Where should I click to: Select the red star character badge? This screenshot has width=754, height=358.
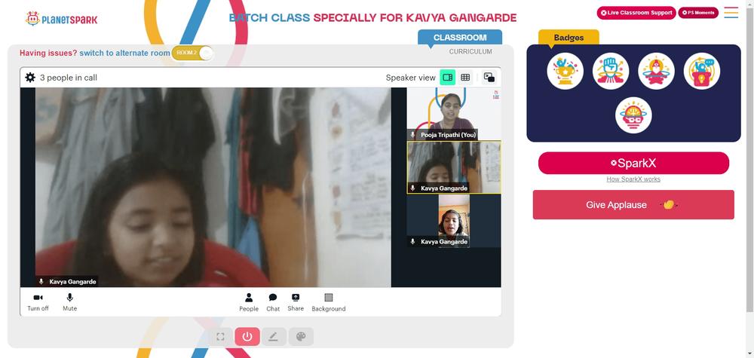pos(657,71)
